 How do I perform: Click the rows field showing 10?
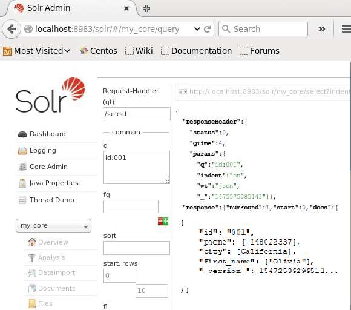[152, 291]
